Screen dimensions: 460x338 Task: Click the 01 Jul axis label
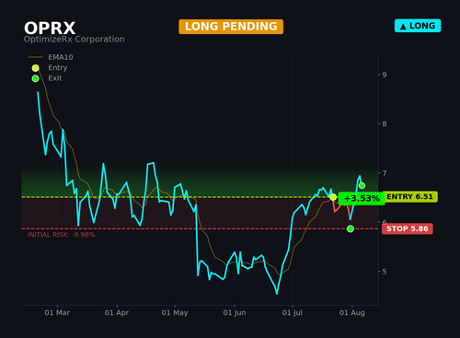pos(292,313)
